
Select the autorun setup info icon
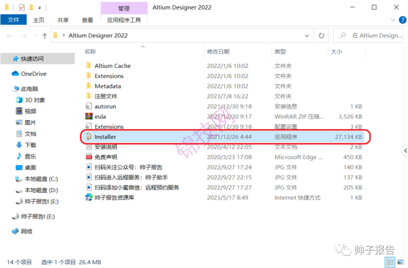[x=89, y=106]
